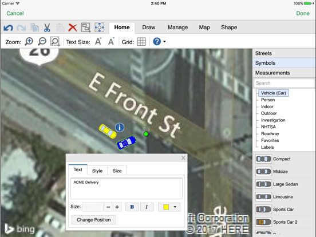Screen dimensions: 316x237
Task: Select the yellow car symbol
Action: 108,131
